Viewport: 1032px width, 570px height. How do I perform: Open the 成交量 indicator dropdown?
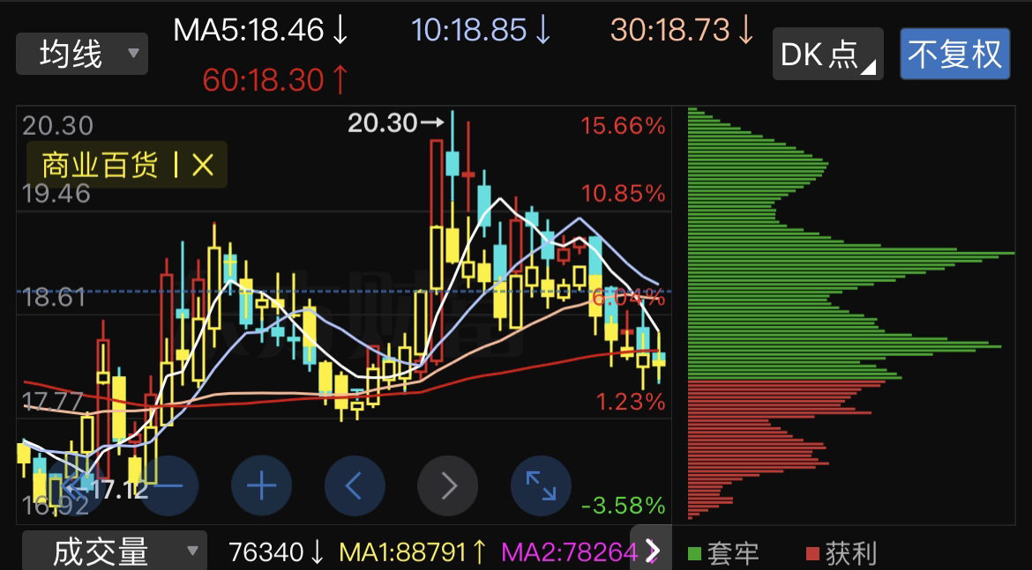[x=115, y=551]
